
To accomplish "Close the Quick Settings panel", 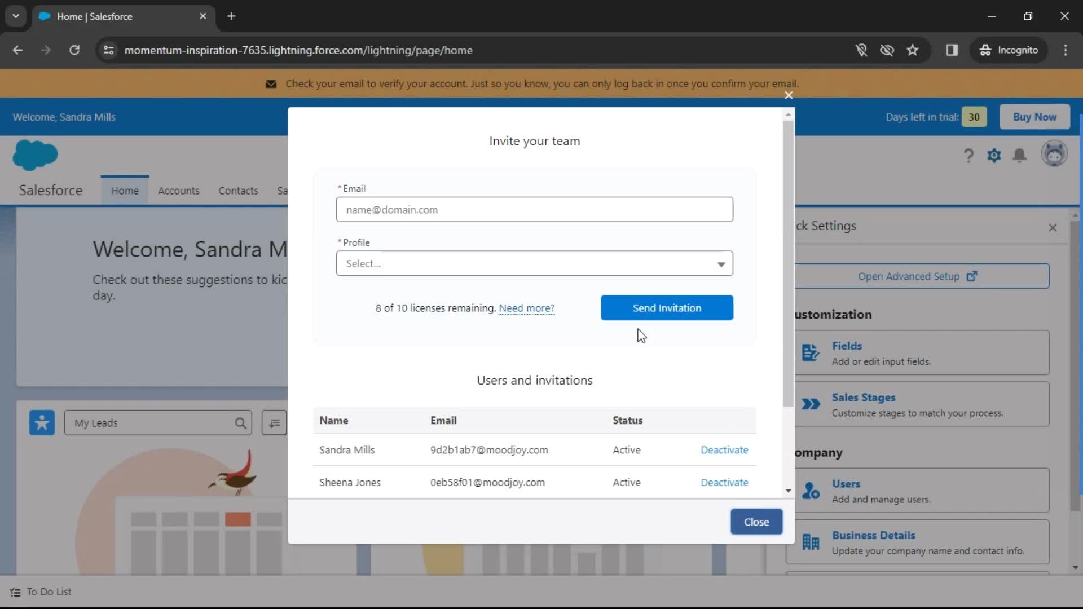I will point(1053,227).
